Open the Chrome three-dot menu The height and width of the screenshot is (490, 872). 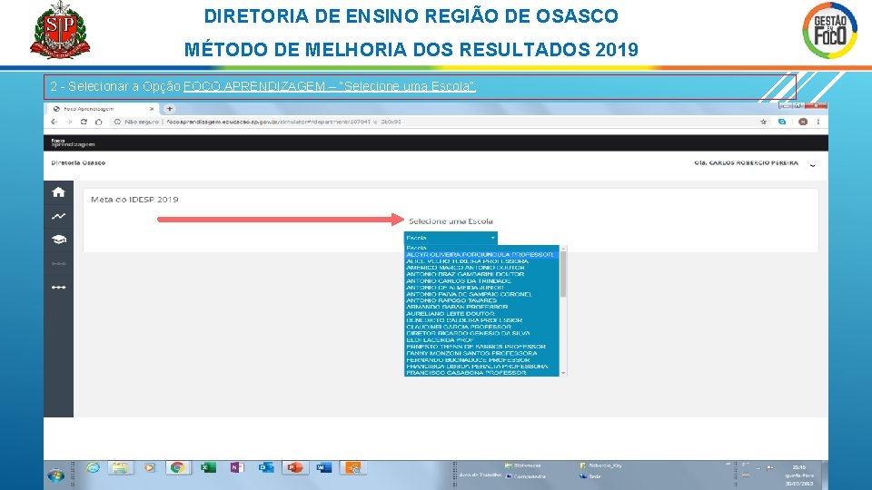pos(818,122)
